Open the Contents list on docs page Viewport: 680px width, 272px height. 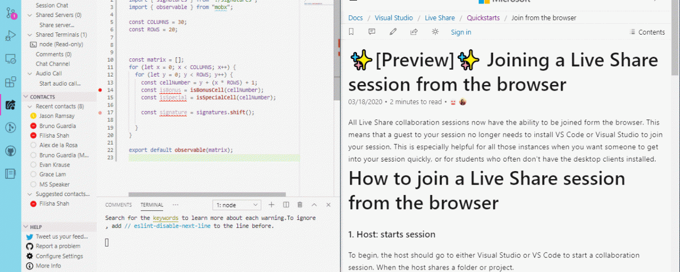647,32
